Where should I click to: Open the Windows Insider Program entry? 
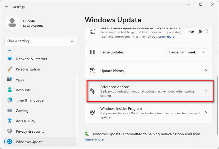tap(149, 113)
